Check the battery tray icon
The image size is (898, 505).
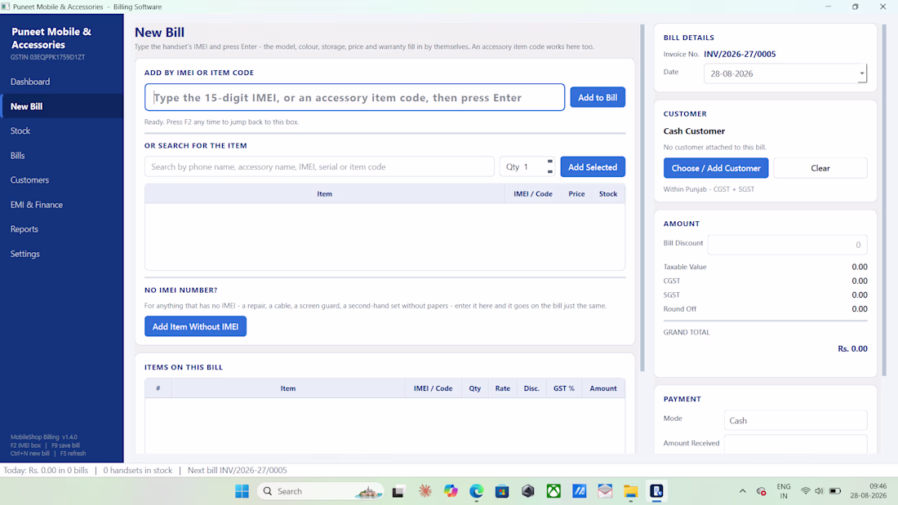coord(835,491)
